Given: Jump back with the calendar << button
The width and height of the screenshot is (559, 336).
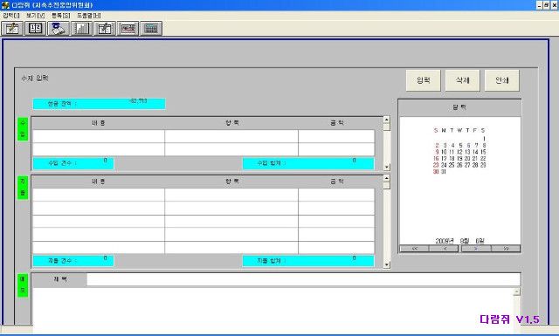Looking at the screenshot, I should point(414,249).
